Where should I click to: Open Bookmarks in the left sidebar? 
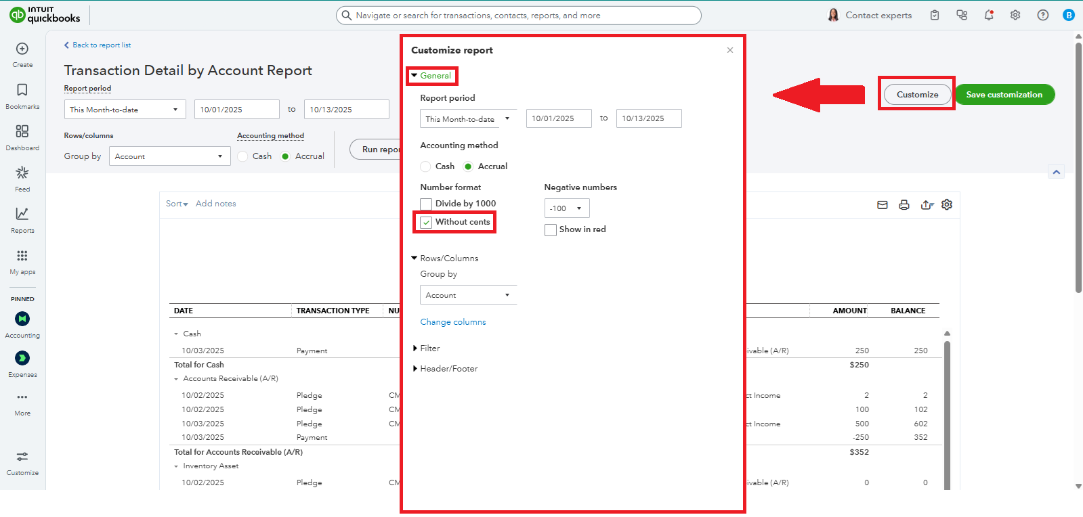(22, 96)
